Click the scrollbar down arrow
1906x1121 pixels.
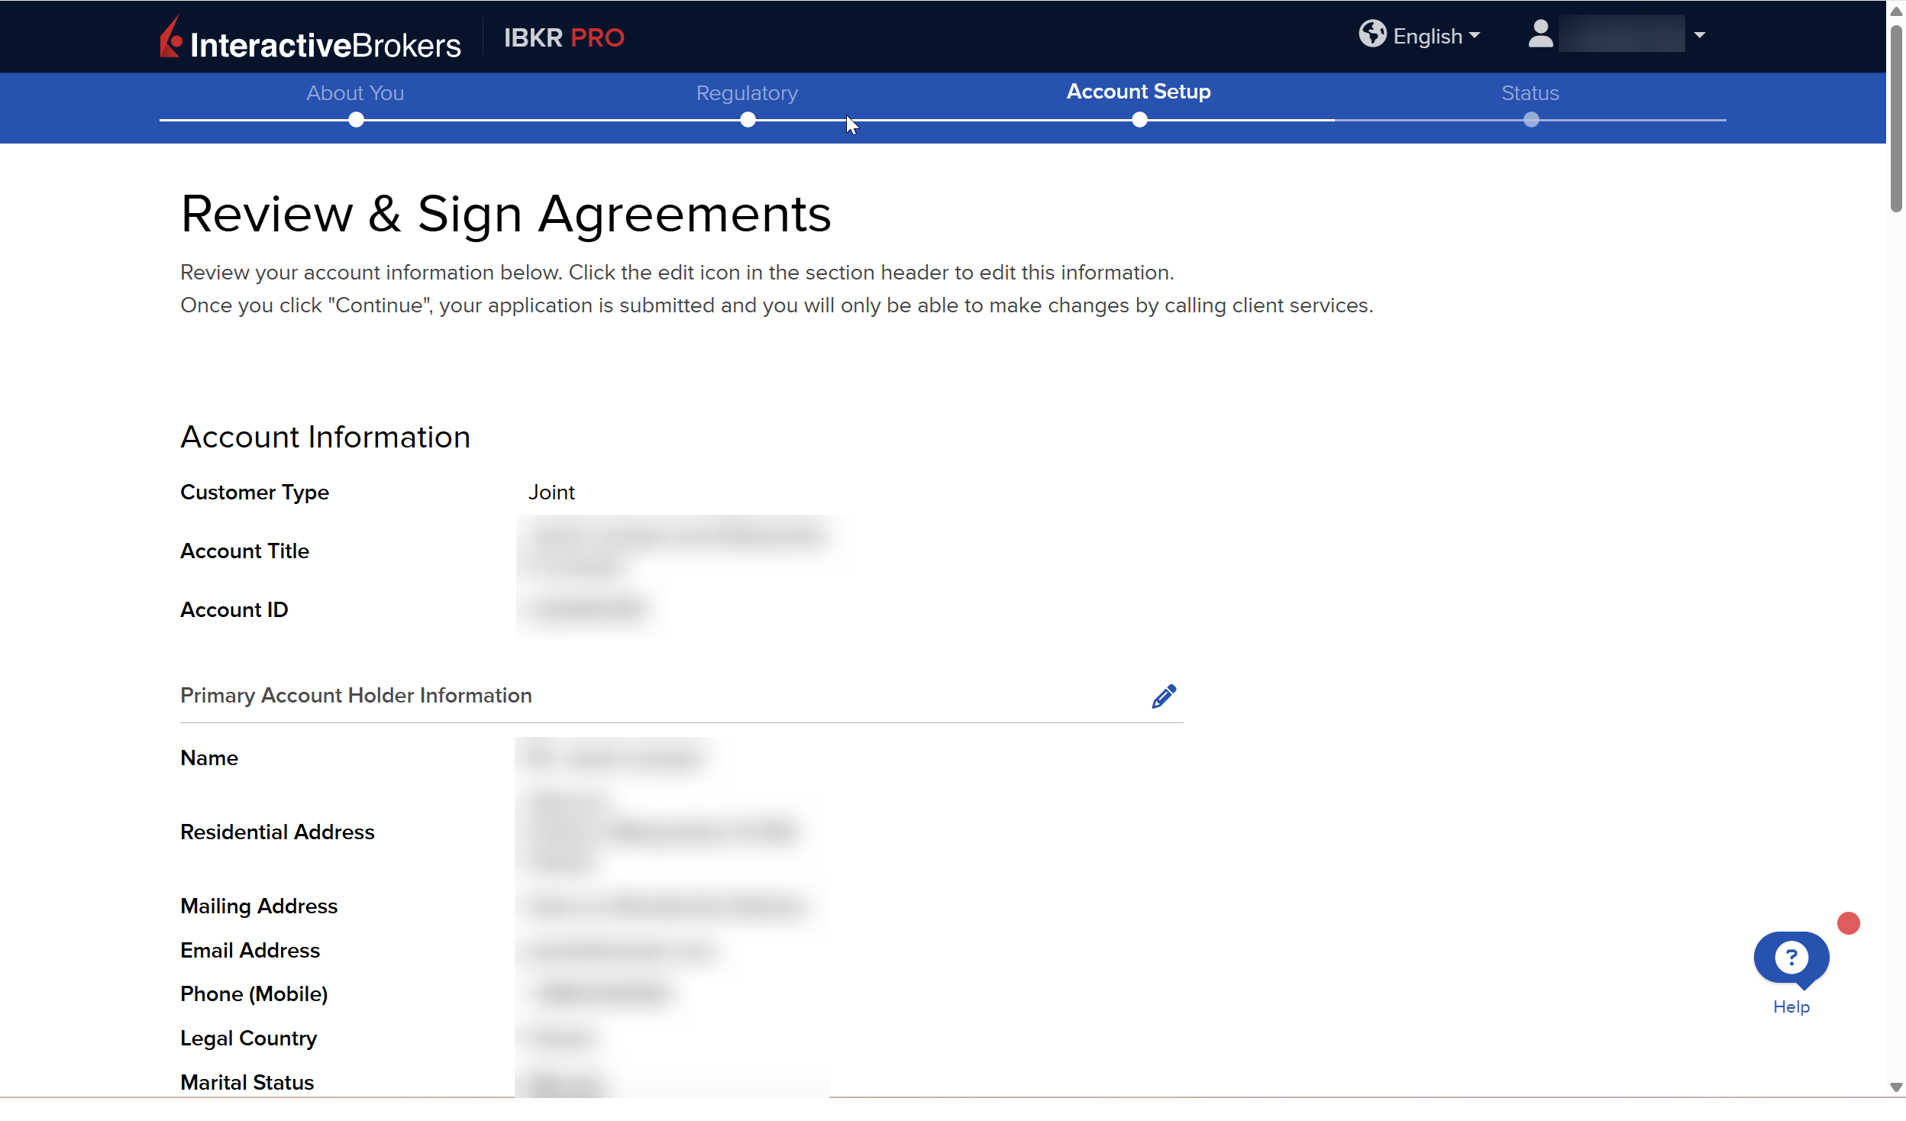(1895, 1087)
